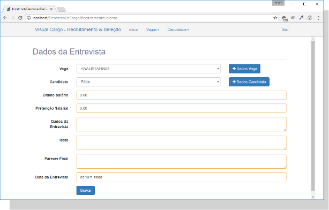Expand the Vagas menu

click(153, 30)
